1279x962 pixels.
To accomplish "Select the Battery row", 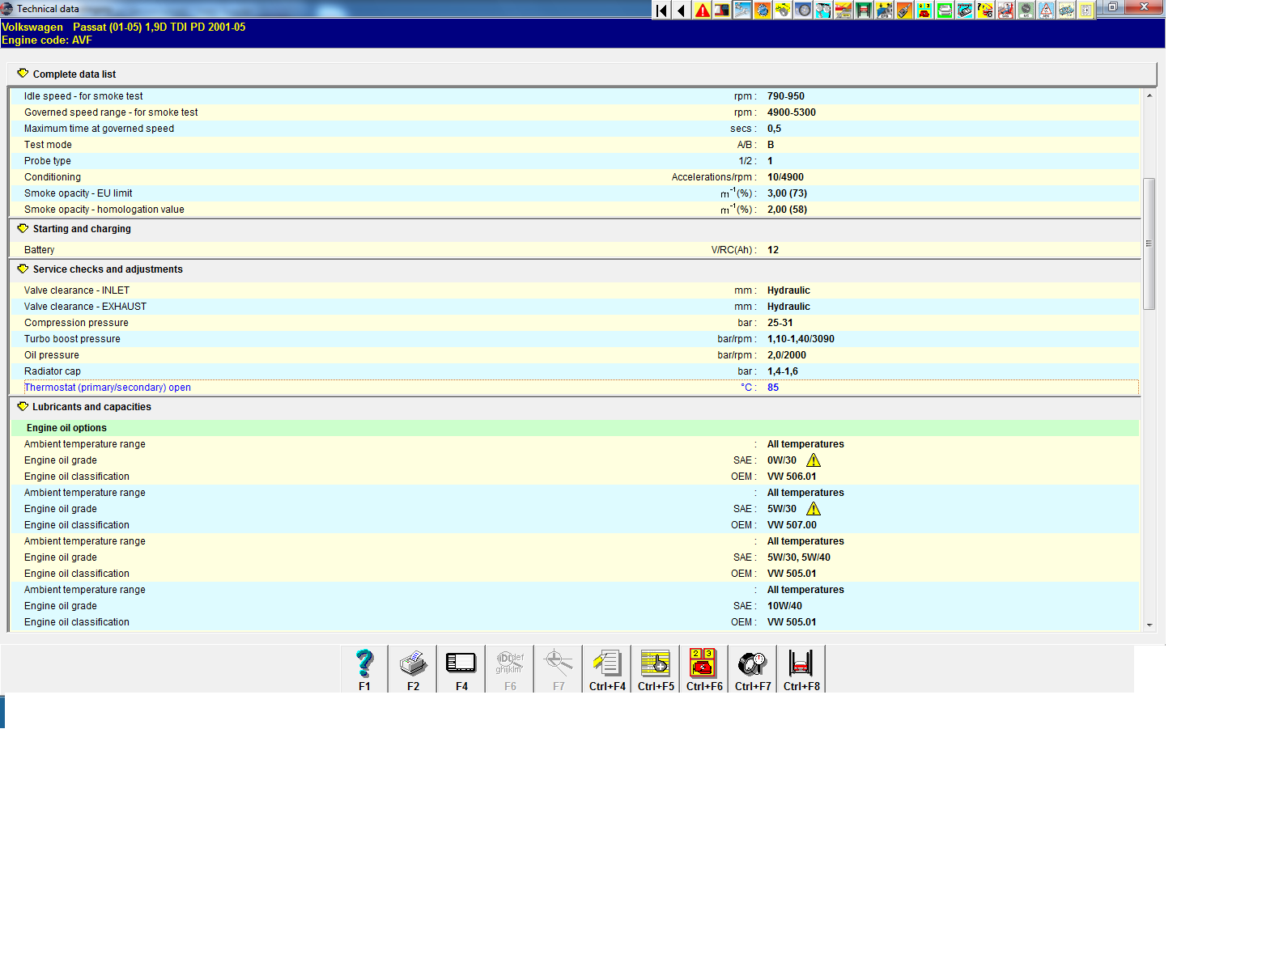I will [575, 250].
